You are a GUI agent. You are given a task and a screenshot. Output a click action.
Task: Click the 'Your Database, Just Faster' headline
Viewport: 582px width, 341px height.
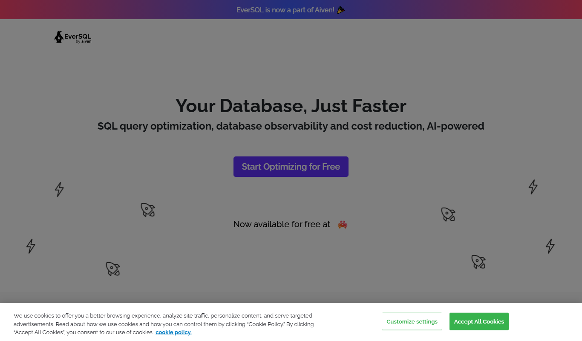291,106
